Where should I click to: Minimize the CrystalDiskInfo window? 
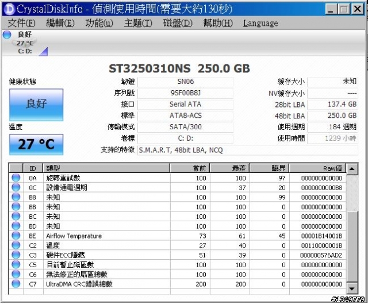coord(331,9)
